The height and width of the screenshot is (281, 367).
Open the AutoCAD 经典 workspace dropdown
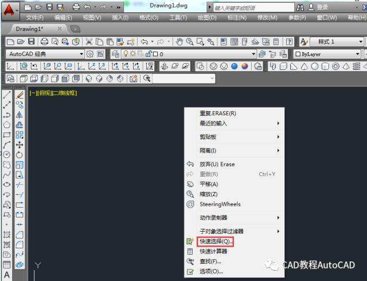click(x=45, y=54)
